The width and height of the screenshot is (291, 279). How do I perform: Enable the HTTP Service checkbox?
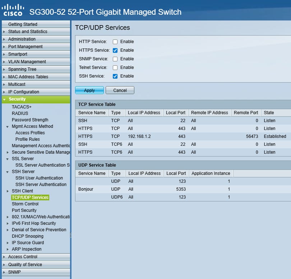[115, 42]
